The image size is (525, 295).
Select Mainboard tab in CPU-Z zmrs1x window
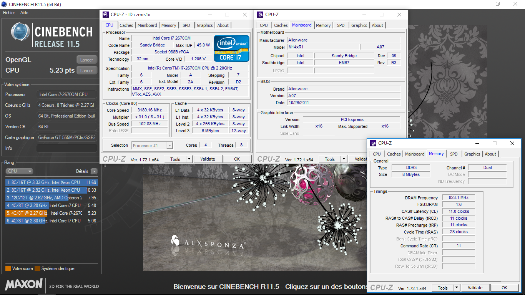coord(147,25)
